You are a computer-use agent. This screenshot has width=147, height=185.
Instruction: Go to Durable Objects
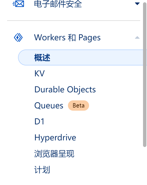point(65,89)
